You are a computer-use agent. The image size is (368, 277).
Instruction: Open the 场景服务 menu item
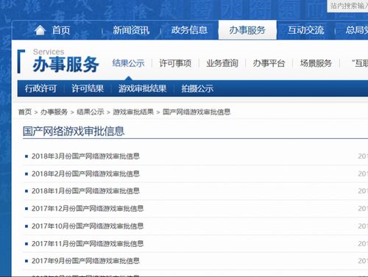pos(316,63)
